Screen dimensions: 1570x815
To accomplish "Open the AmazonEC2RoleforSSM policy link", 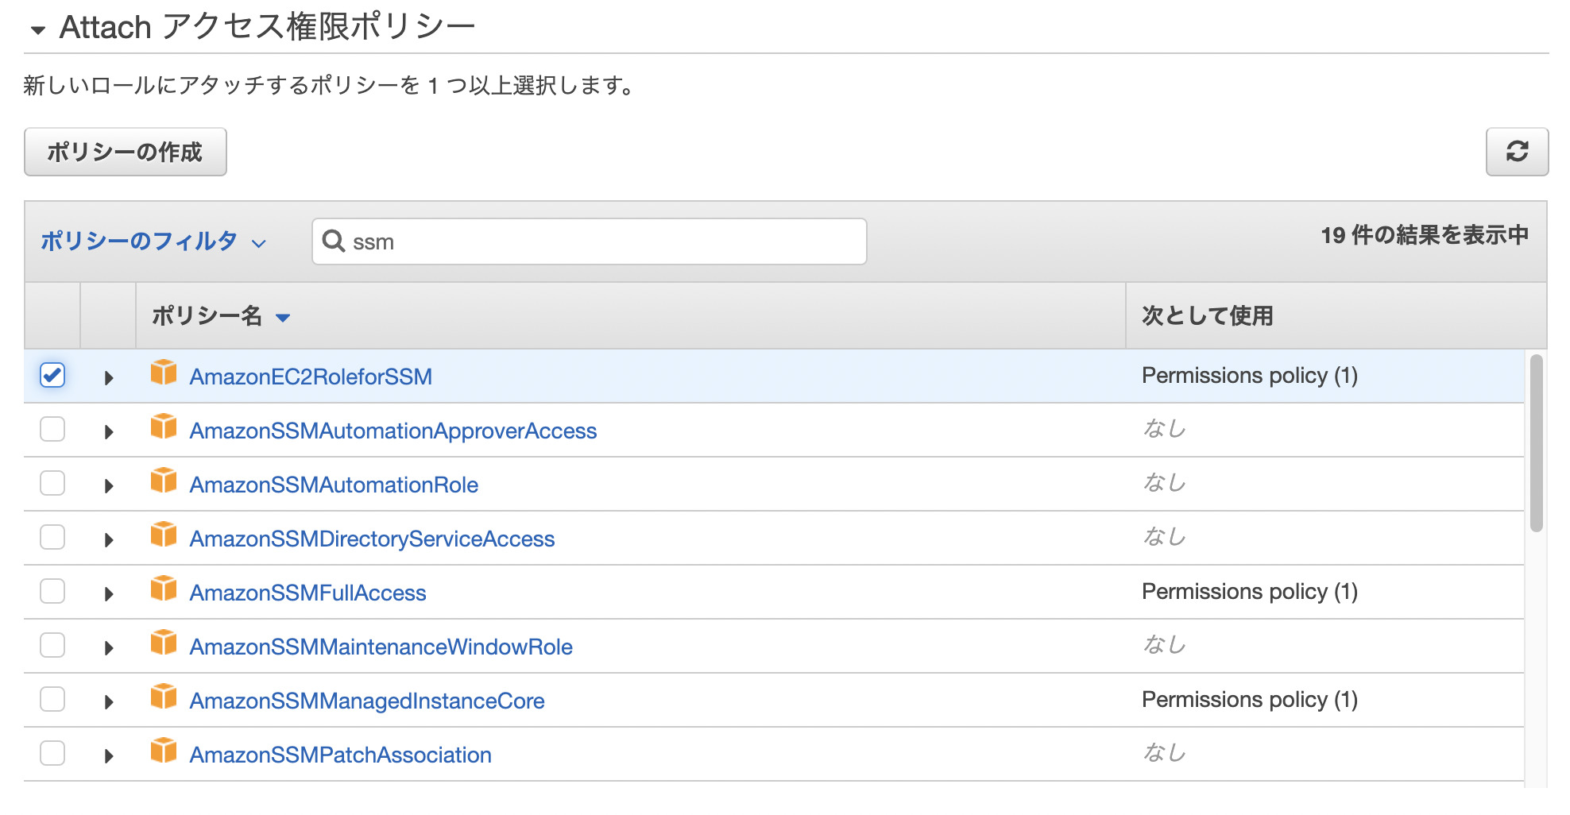I will [x=311, y=377].
